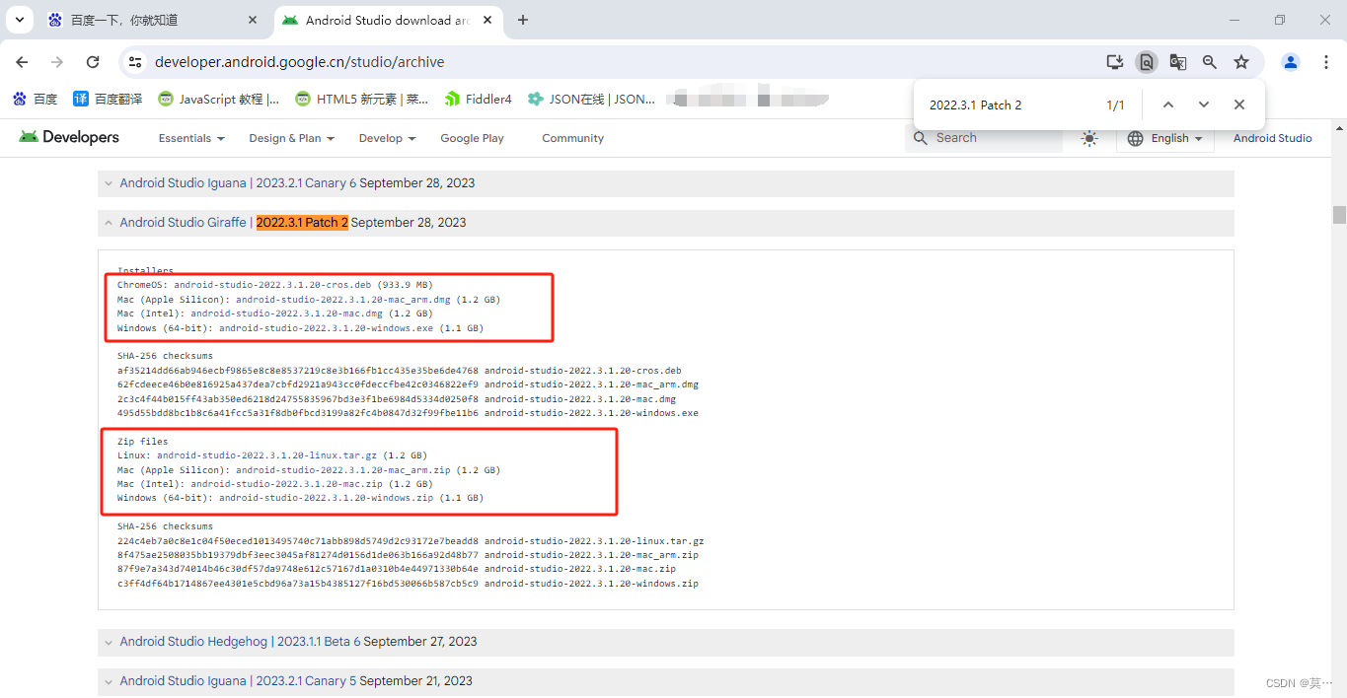Select the Android Studio download archive tab

(388, 20)
